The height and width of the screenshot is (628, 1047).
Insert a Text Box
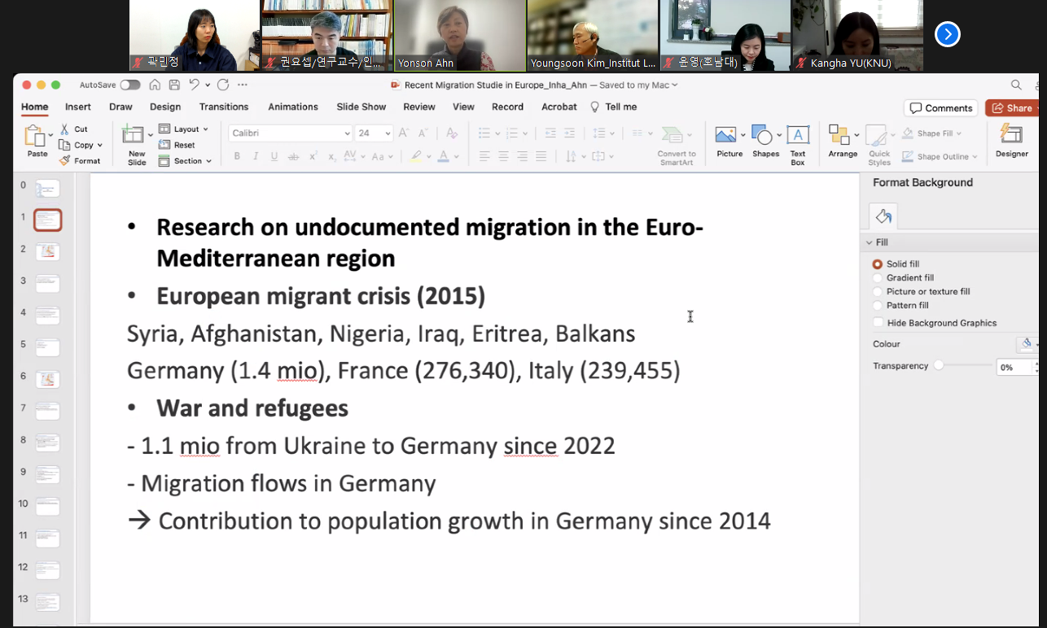(x=798, y=145)
